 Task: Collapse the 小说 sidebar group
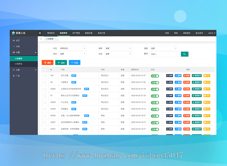tap(24, 52)
